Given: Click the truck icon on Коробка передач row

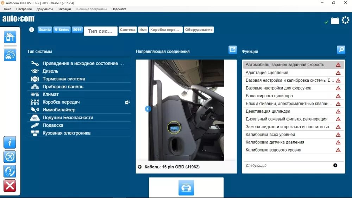Looking at the screenshot, I should pyautogui.click(x=127, y=102).
